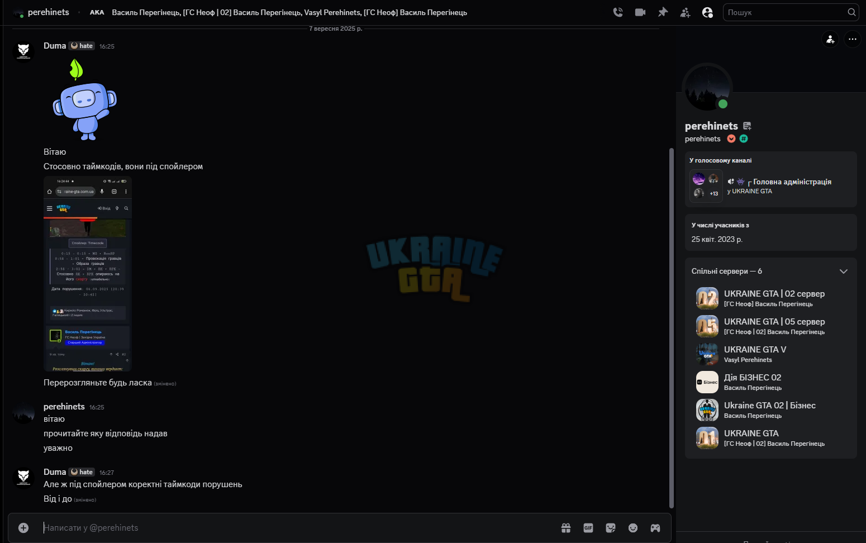Click perehinets avatar in the chat

(x=23, y=412)
